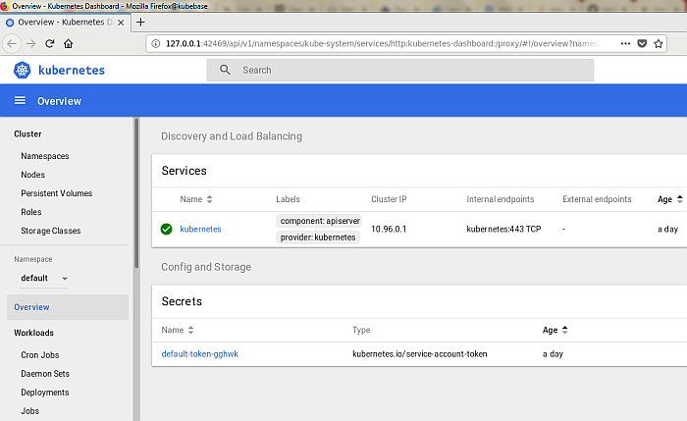Show site information in address bar
687x421 pixels.
(x=155, y=43)
